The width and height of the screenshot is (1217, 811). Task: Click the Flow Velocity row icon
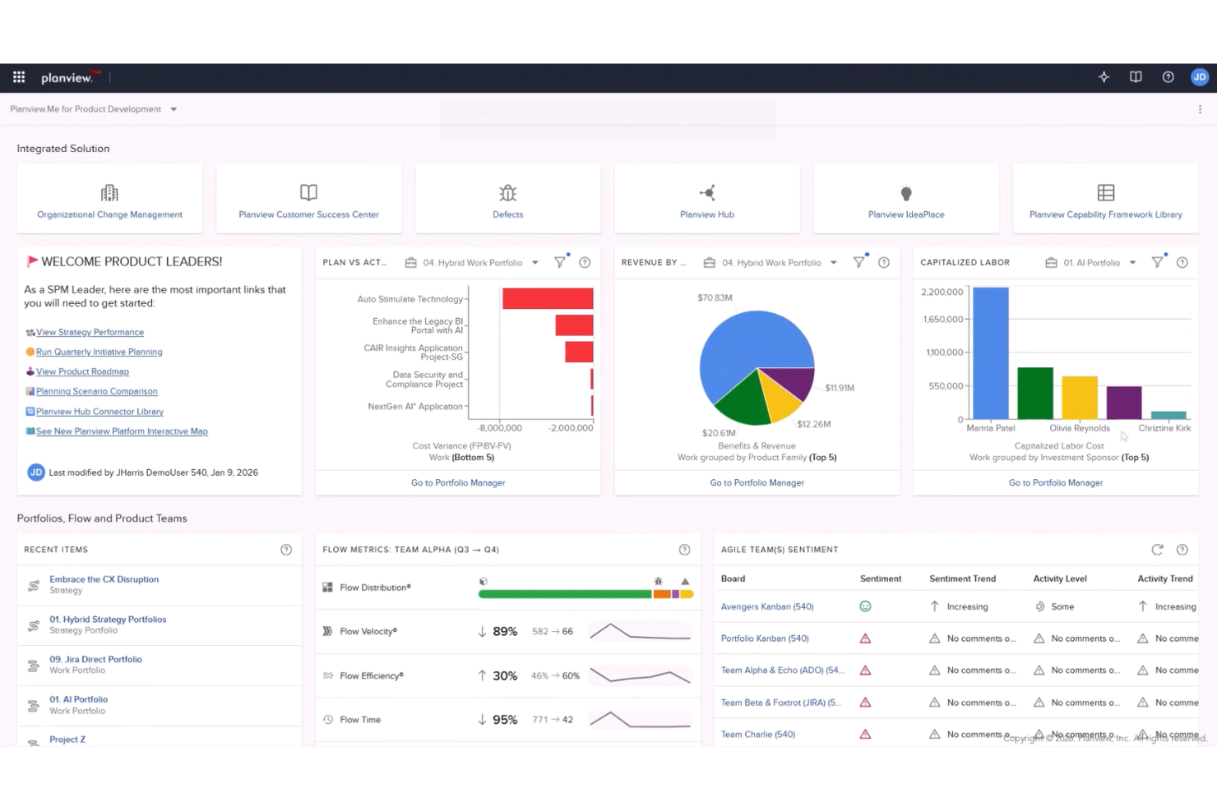pyautogui.click(x=328, y=631)
